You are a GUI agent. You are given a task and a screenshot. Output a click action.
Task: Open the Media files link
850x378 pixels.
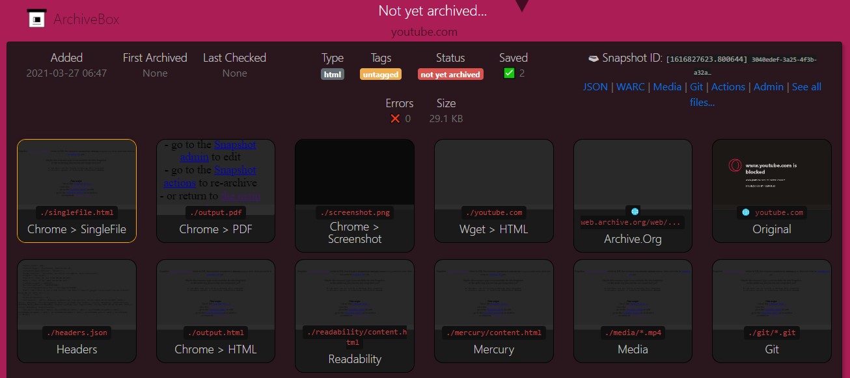click(x=667, y=87)
